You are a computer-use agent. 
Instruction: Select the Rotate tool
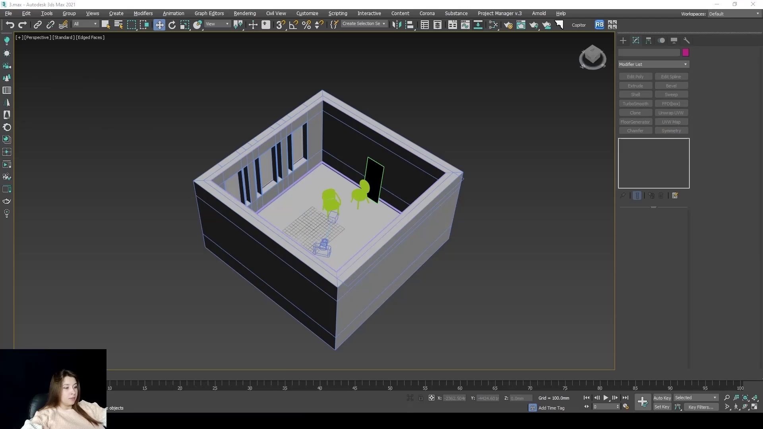pyautogui.click(x=172, y=25)
